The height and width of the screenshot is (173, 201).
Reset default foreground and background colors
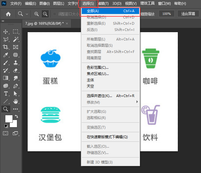pos(6,126)
